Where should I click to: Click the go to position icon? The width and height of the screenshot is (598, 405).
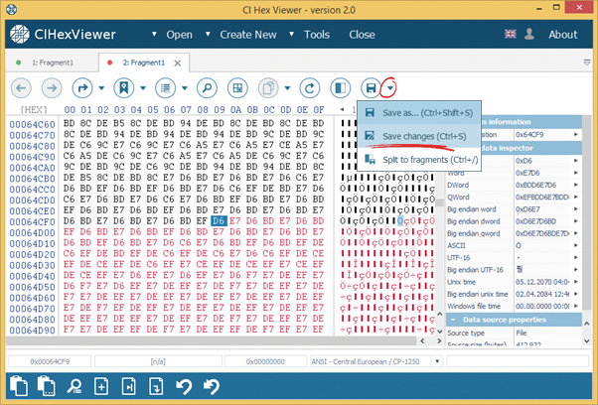tap(82, 88)
